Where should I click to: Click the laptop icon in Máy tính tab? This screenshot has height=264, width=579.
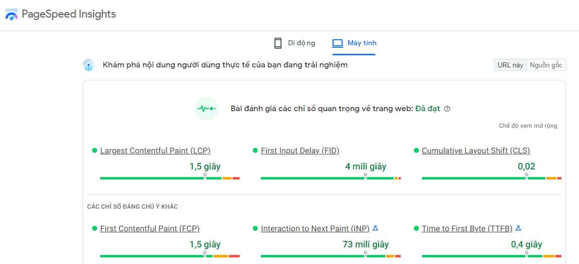tap(337, 43)
